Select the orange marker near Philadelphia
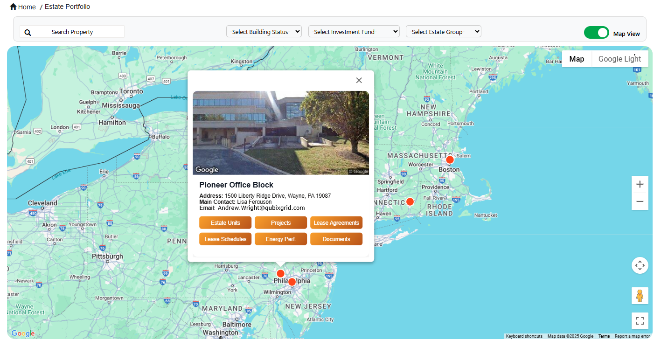 pyautogui.click(x=280, y=273)
